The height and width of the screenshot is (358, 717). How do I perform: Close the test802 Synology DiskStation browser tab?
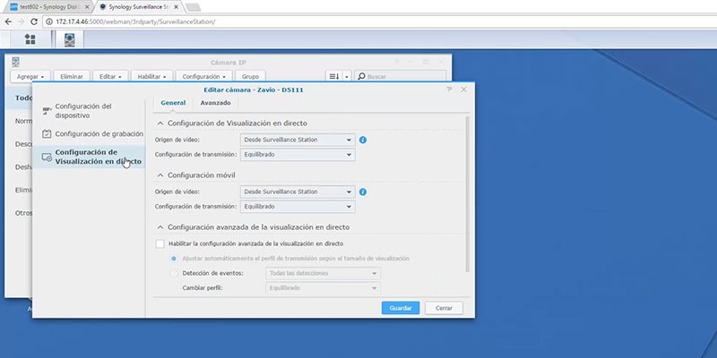86,7
